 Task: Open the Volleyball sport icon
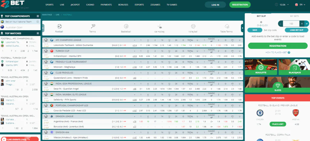coord(193,27)
